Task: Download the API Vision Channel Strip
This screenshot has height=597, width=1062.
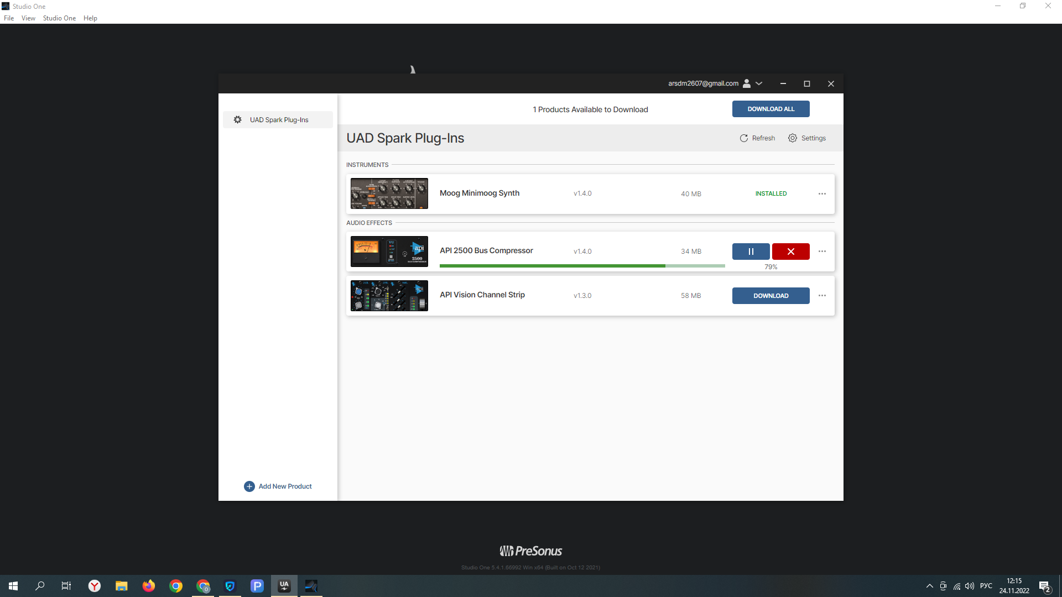Action: tap(771, 296)
